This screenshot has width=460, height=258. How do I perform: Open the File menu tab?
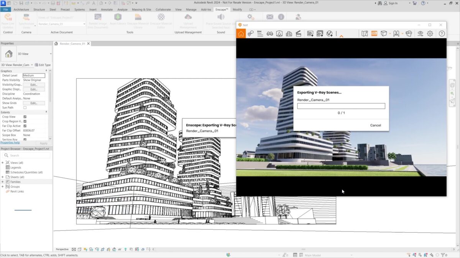5,9
